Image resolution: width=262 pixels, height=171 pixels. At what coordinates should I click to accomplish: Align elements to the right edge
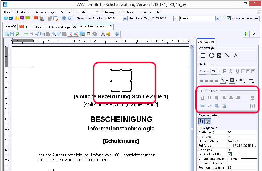(238, 98)
